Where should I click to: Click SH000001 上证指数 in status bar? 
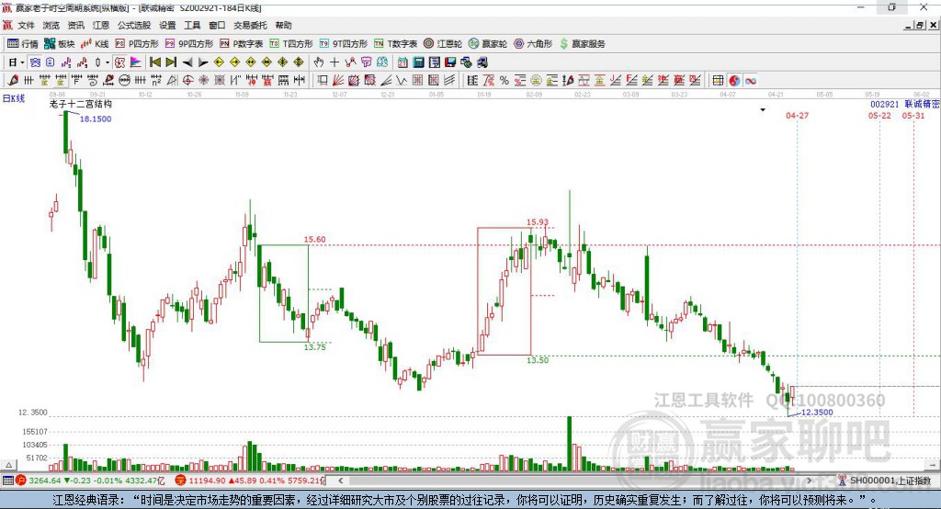pyautogui.click(x=890, y=481)
